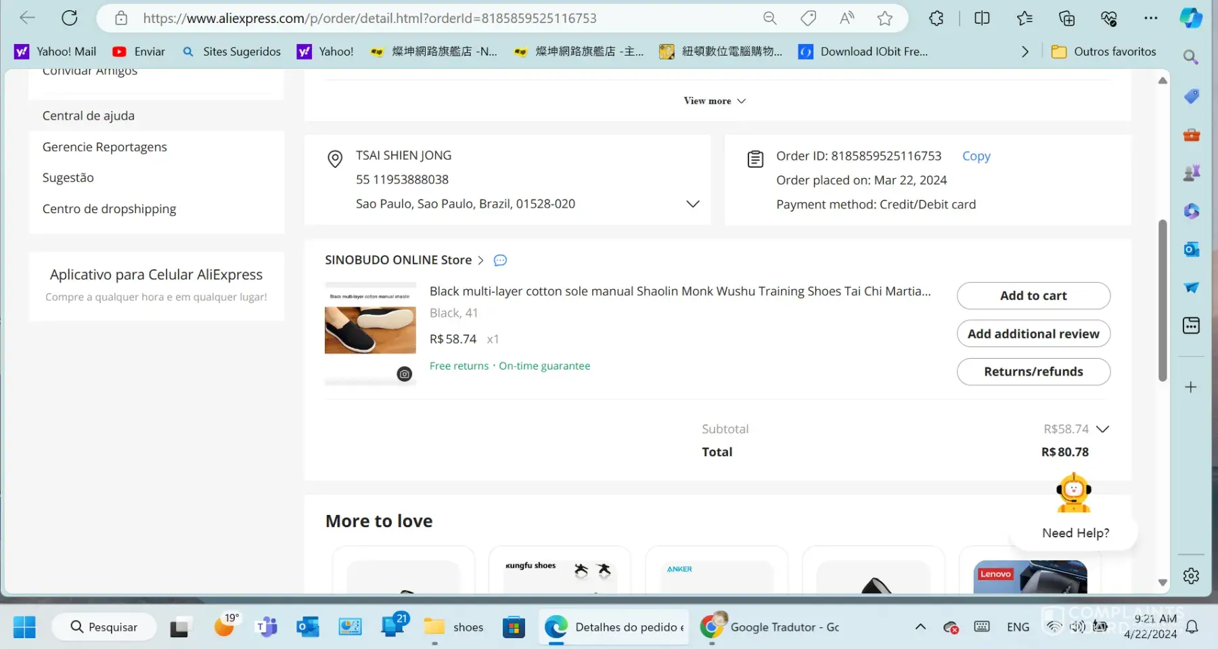This screenshot has width=1218, height=649.
Task: Click the Add to cart button
Action: click(1033, 296)
